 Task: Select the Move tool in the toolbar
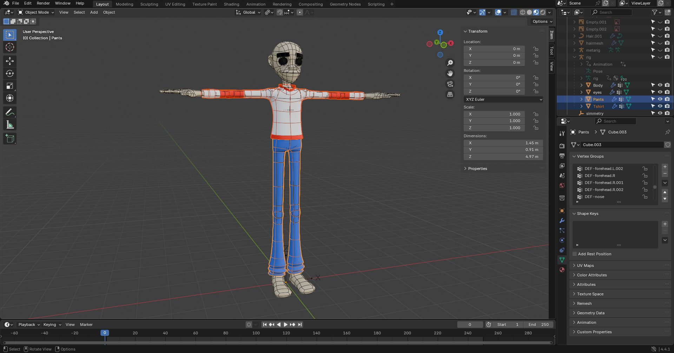click(x=9, y=61)
